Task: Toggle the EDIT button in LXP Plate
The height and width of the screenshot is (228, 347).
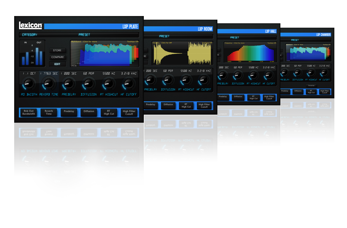Action: click(x=57, y=64)
